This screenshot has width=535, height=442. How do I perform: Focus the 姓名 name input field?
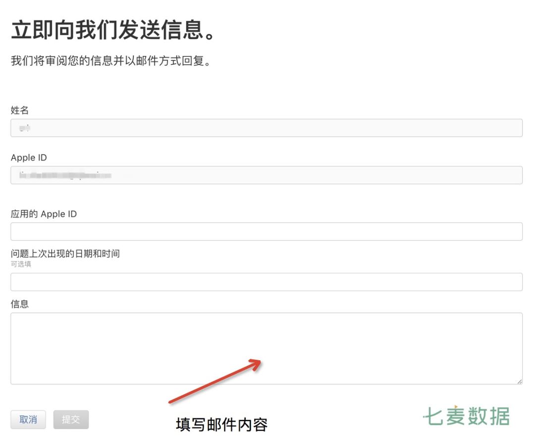[x=267, y=128]
